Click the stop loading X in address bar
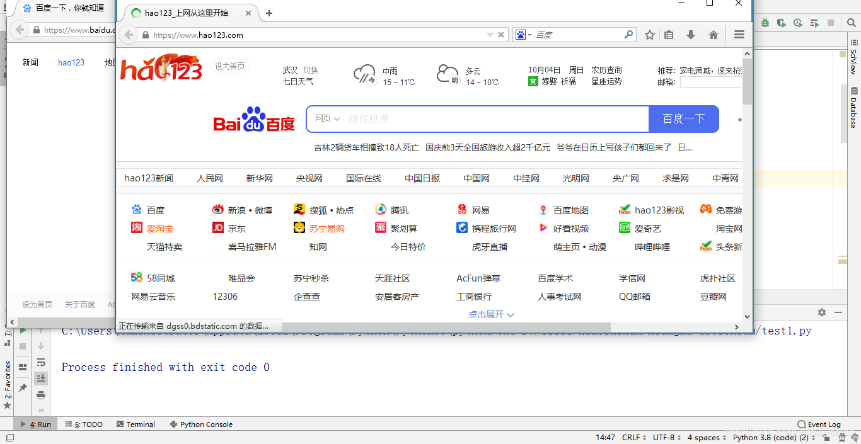This screenshot has height=444, width=861. click(x=501, y=35)
